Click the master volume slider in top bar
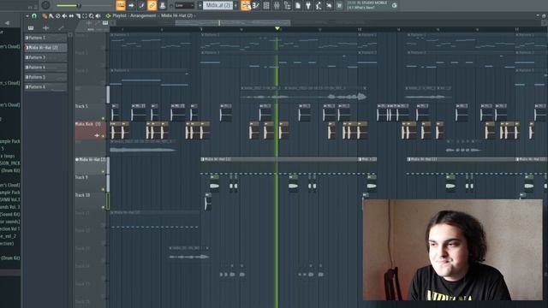548x308 pixels. click(68, 5)
